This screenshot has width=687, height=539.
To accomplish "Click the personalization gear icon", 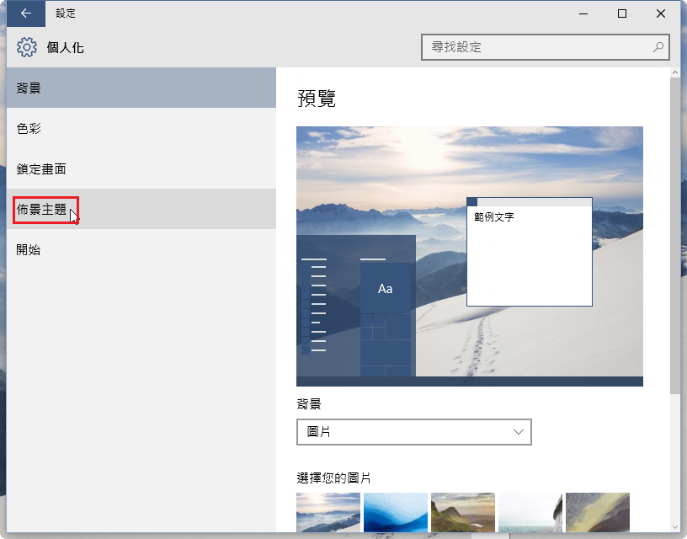I will point(27,47).
